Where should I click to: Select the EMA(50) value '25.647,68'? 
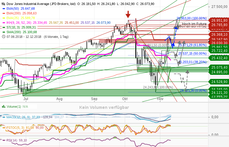[x=28, y=9]
